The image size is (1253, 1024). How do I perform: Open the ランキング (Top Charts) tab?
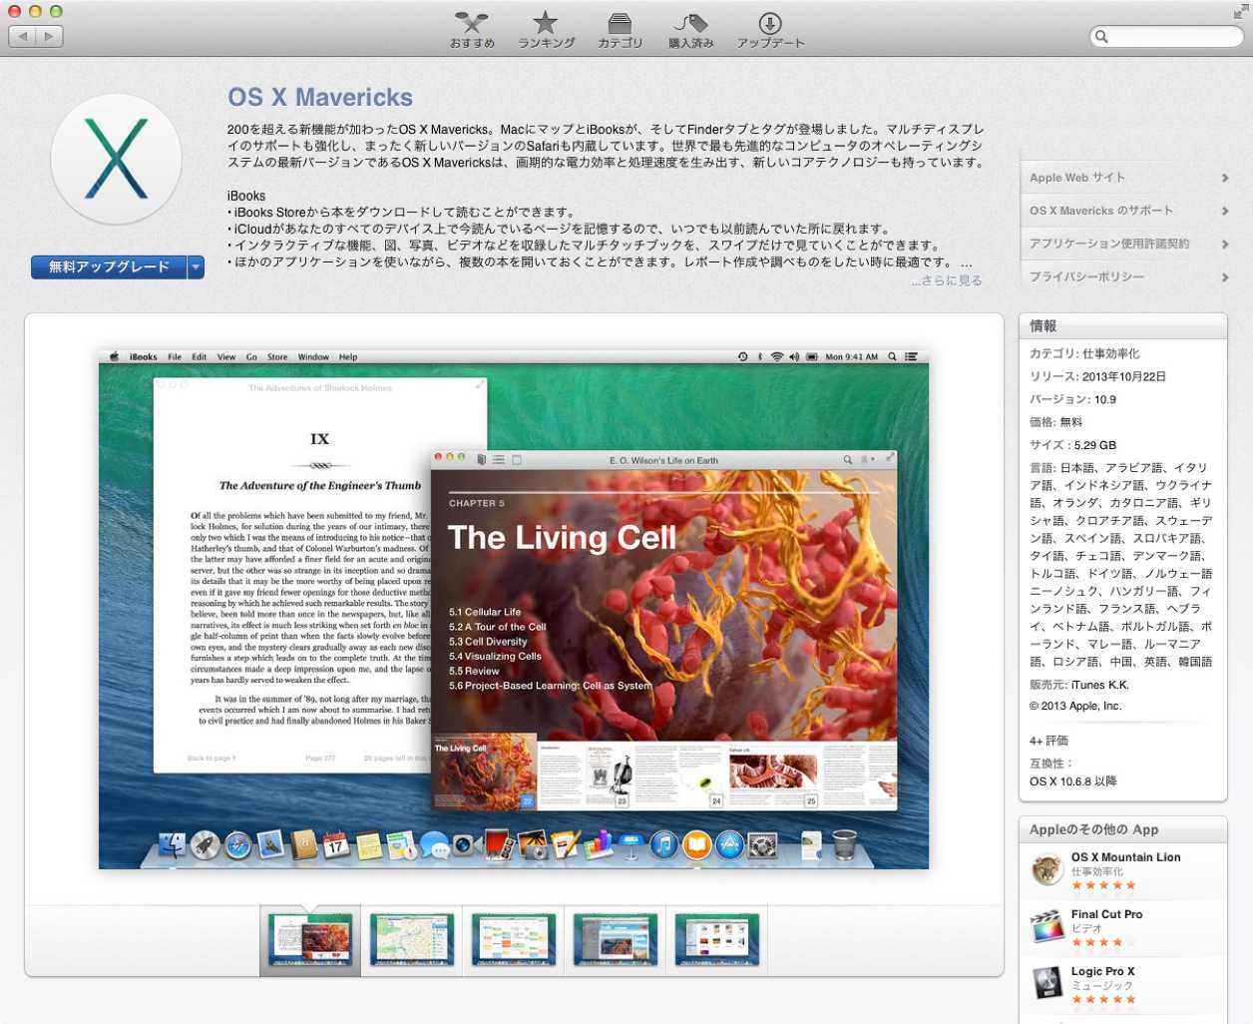(546, 30)
